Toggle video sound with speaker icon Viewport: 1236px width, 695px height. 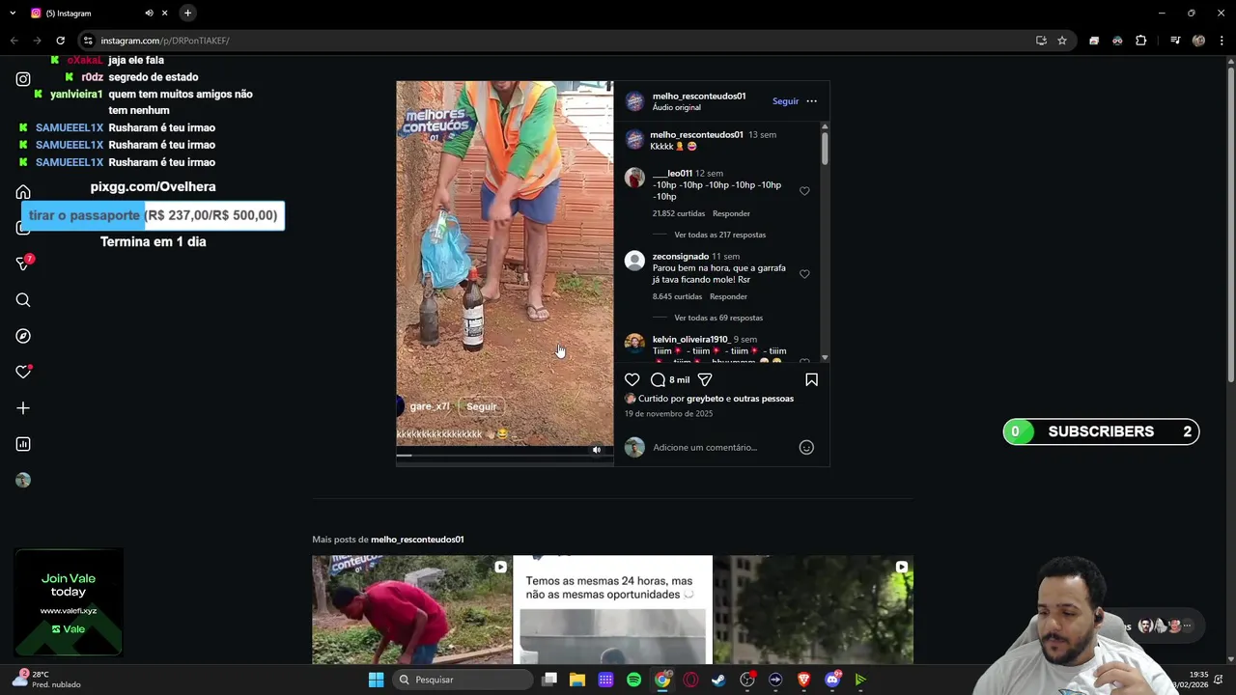[597, 450]
